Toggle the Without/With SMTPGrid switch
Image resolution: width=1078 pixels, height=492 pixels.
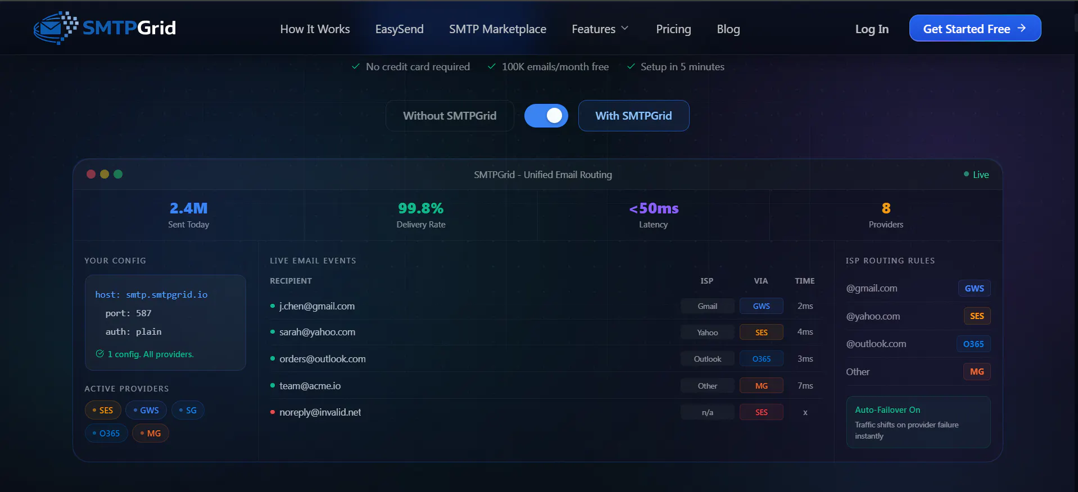(546, 116)
